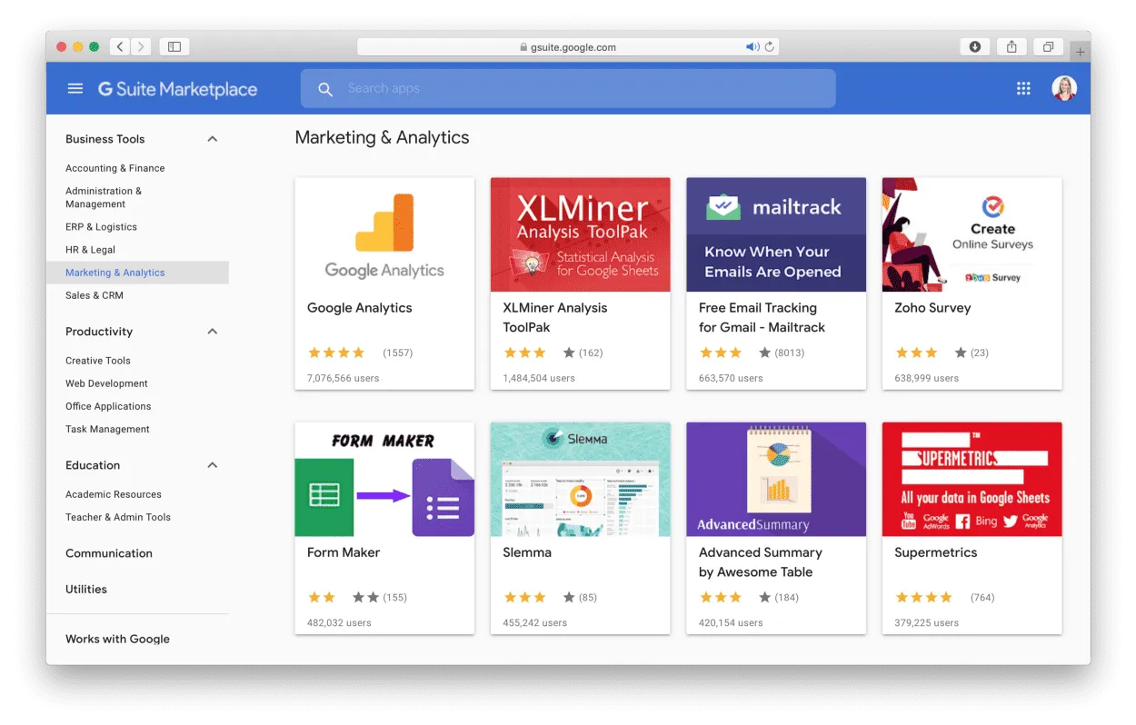This screenshot has width=1136, height=725.
Task: Open HR & Legal category
Action: click(90, 250)
